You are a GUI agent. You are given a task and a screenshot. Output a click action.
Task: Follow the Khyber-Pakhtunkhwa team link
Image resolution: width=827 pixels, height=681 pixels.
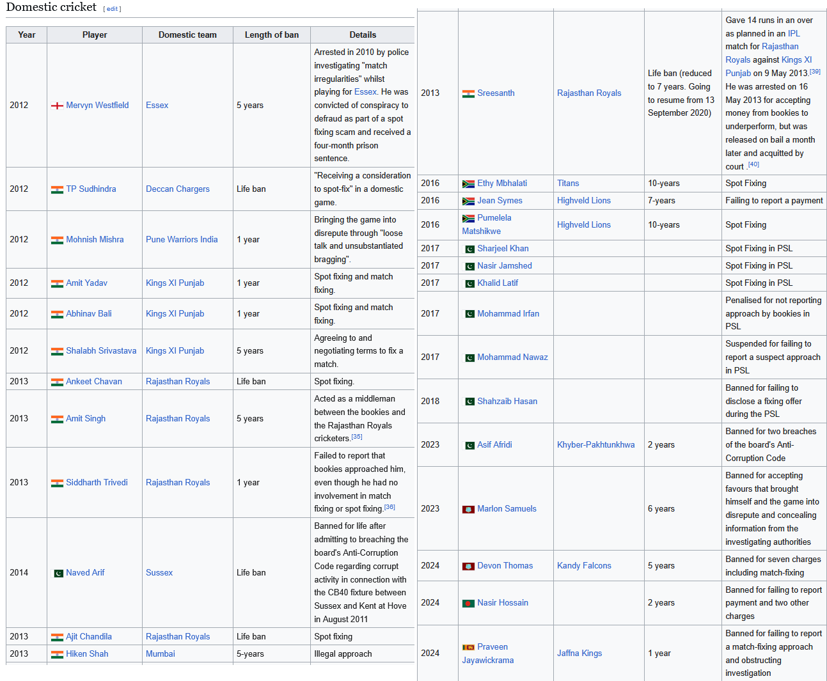pos(596,445)
